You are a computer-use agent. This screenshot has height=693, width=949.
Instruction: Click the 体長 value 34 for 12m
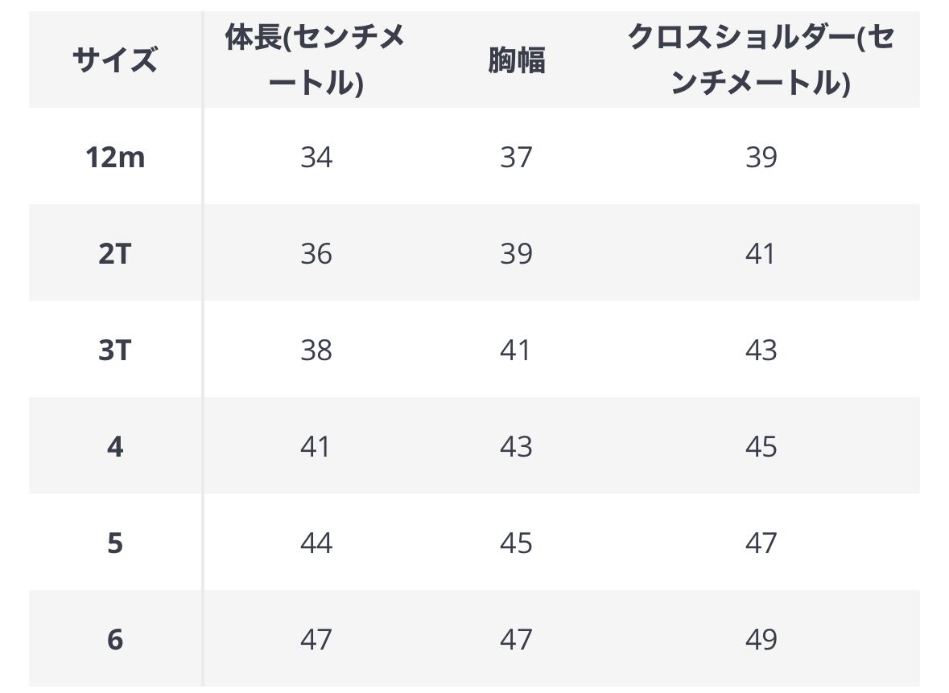point(316,157)
